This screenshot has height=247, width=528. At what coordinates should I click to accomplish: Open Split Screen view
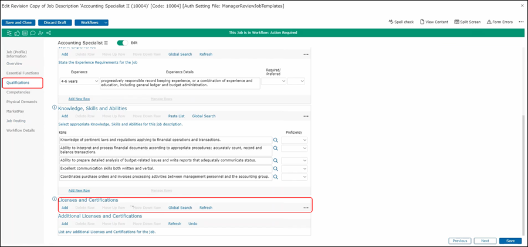coord(468,22)
